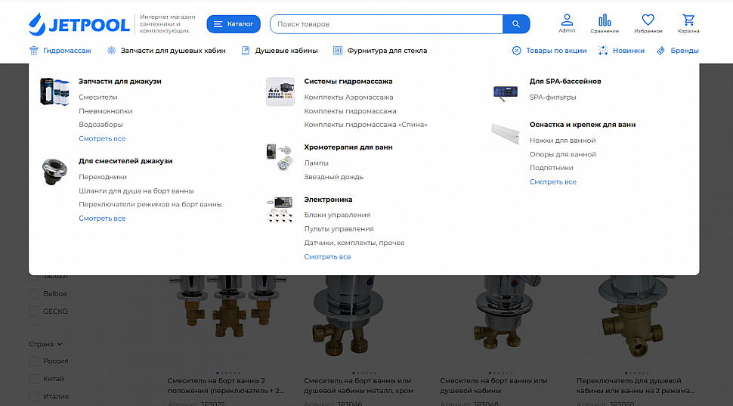Click the Для SPA-бассейнов panel image
The height and width of the screenshot is (406, 733).
tap(506, 92)
